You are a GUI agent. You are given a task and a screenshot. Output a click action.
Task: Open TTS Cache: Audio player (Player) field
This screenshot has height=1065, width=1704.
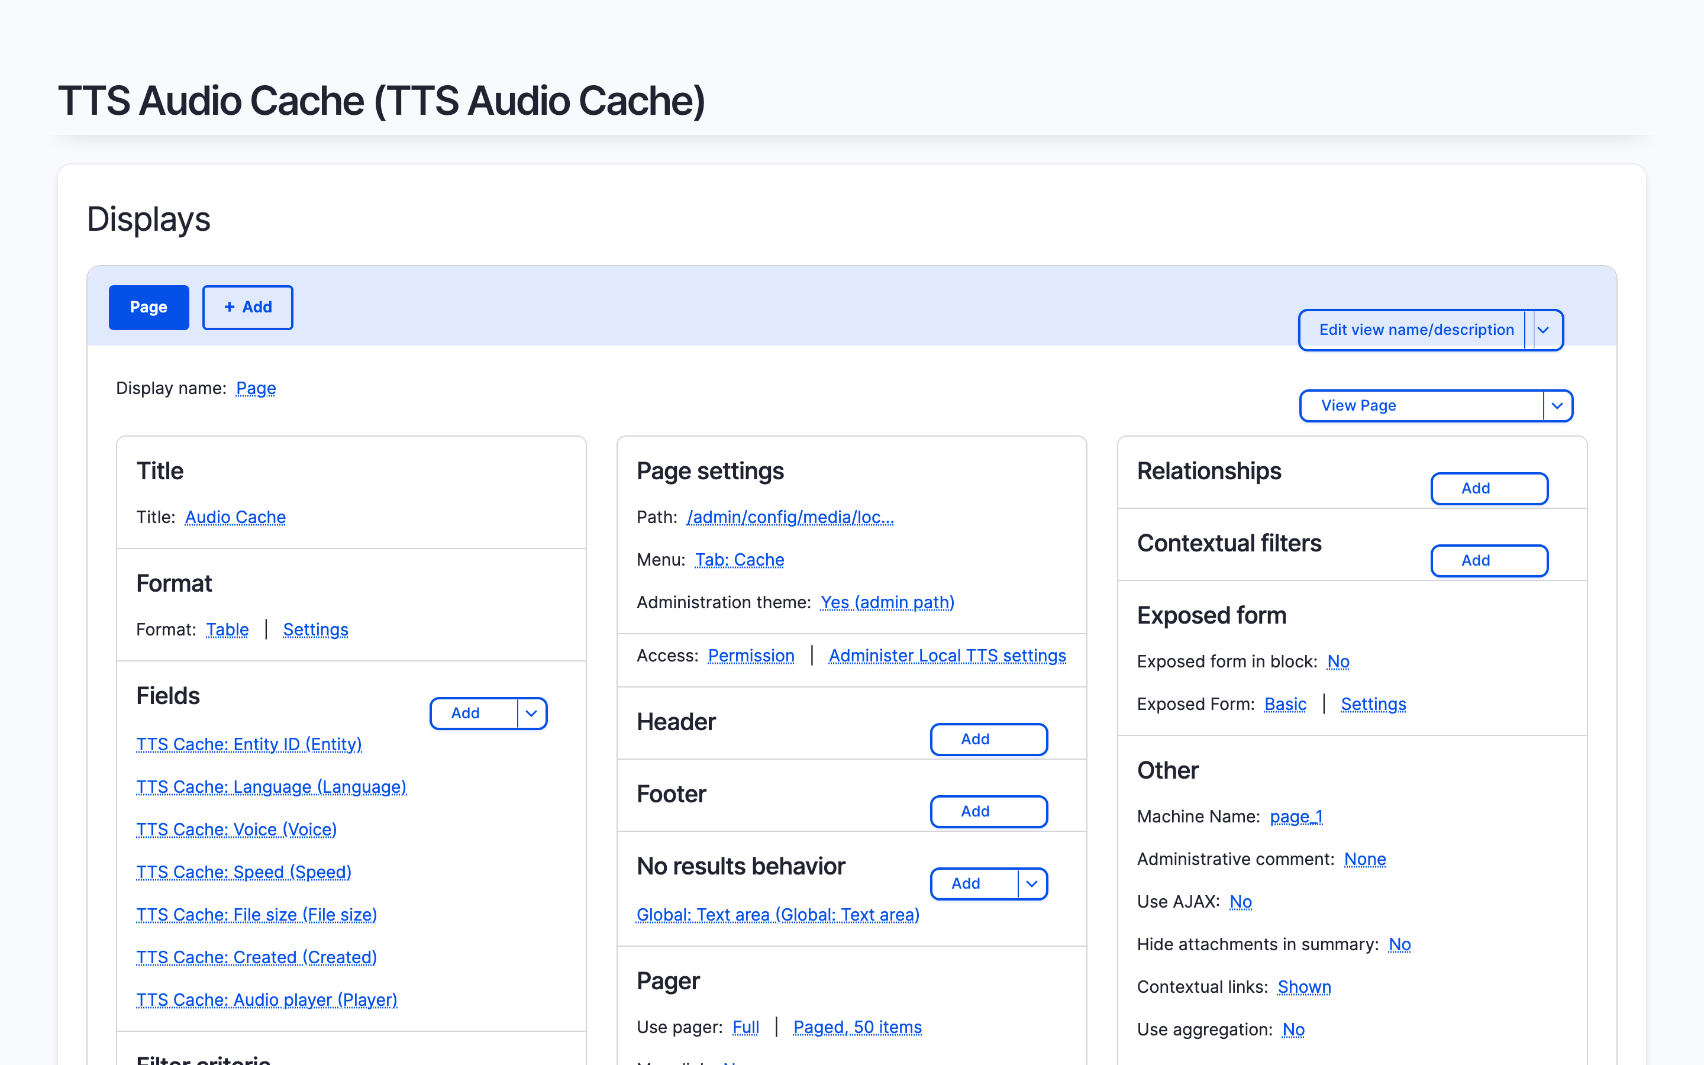coord(266,1000)
